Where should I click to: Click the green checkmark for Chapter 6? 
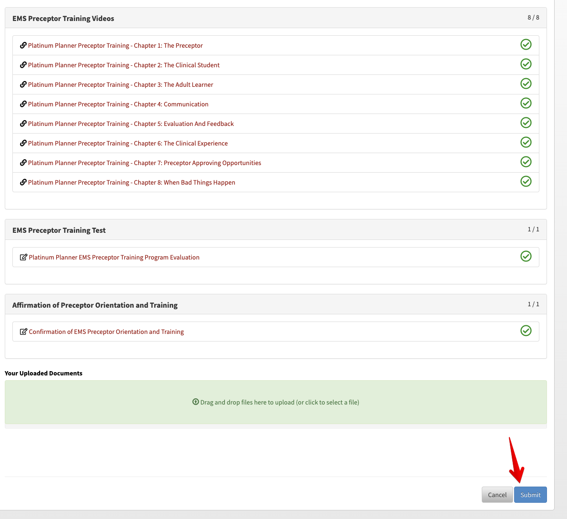(x=526, y=142)
